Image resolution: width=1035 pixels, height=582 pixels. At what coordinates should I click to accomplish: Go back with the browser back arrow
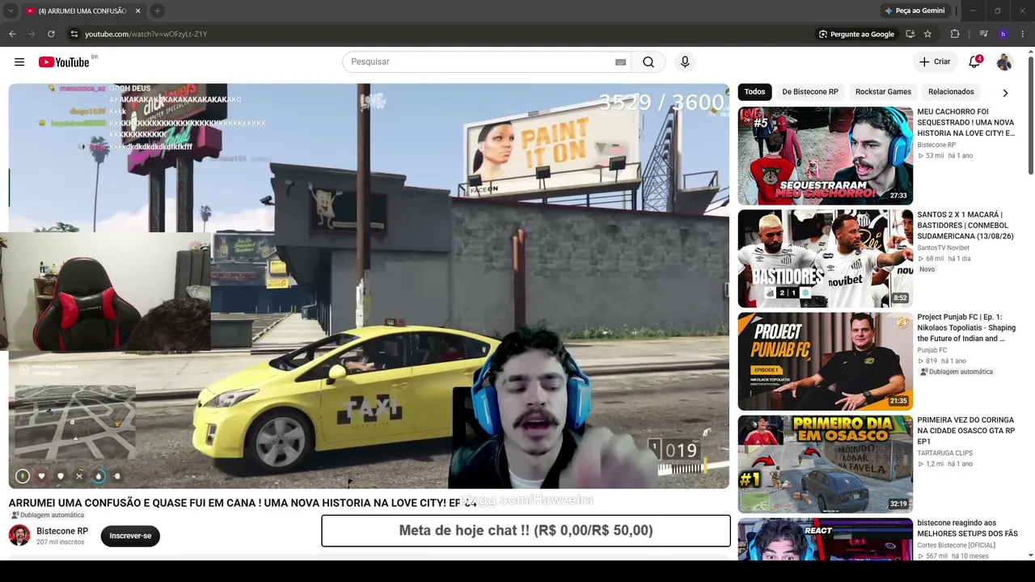click(12, 34)
